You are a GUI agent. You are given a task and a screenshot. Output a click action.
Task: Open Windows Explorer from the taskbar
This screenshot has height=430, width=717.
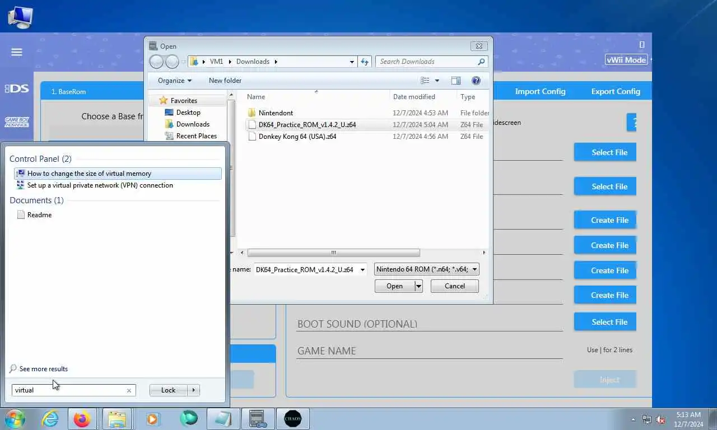117,419
